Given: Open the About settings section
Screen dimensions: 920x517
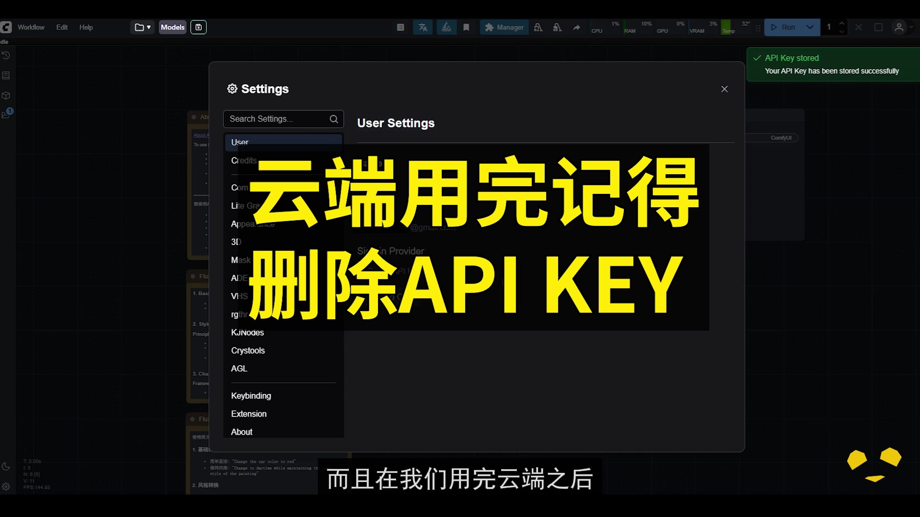Looking at the screenshot, I should click(x=284, y=432).
